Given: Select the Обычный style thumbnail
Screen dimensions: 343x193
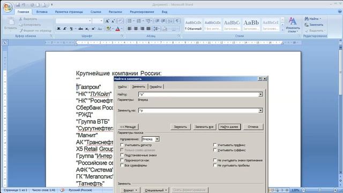Looking at the screenshot, I should (x=193, y=25).
